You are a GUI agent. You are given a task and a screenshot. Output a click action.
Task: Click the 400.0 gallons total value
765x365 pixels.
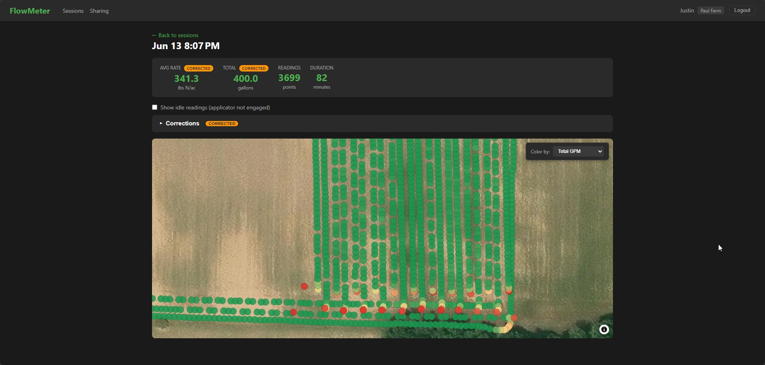(246, 79)
